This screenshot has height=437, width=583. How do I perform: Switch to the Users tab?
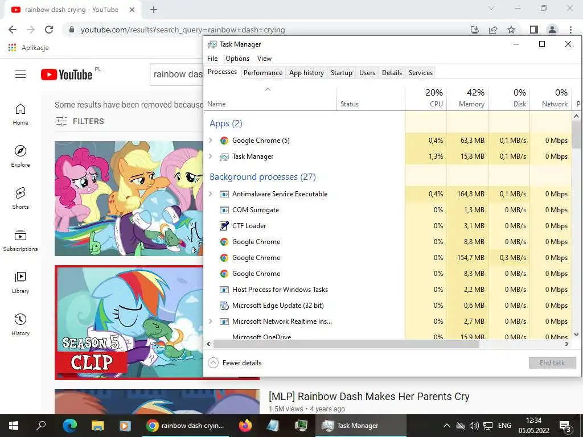[367, 73]
